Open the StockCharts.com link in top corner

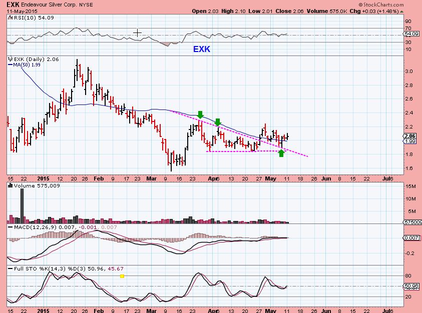tap(381, 4)
